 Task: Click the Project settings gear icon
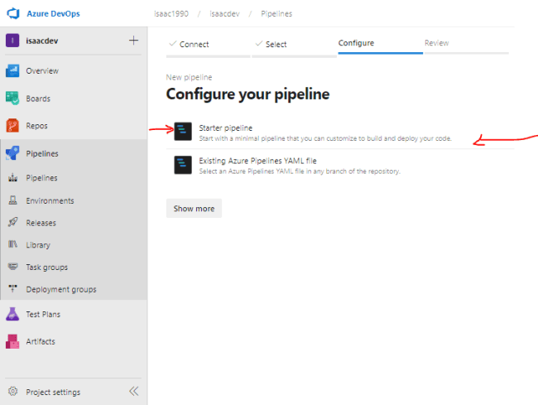(12, 391)
